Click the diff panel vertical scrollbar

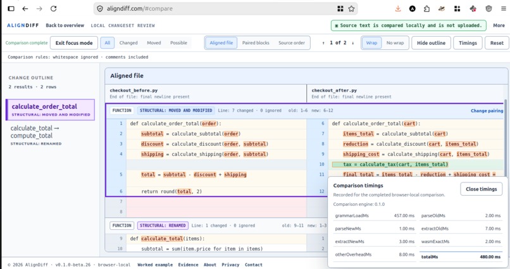(x=506, y=138)
